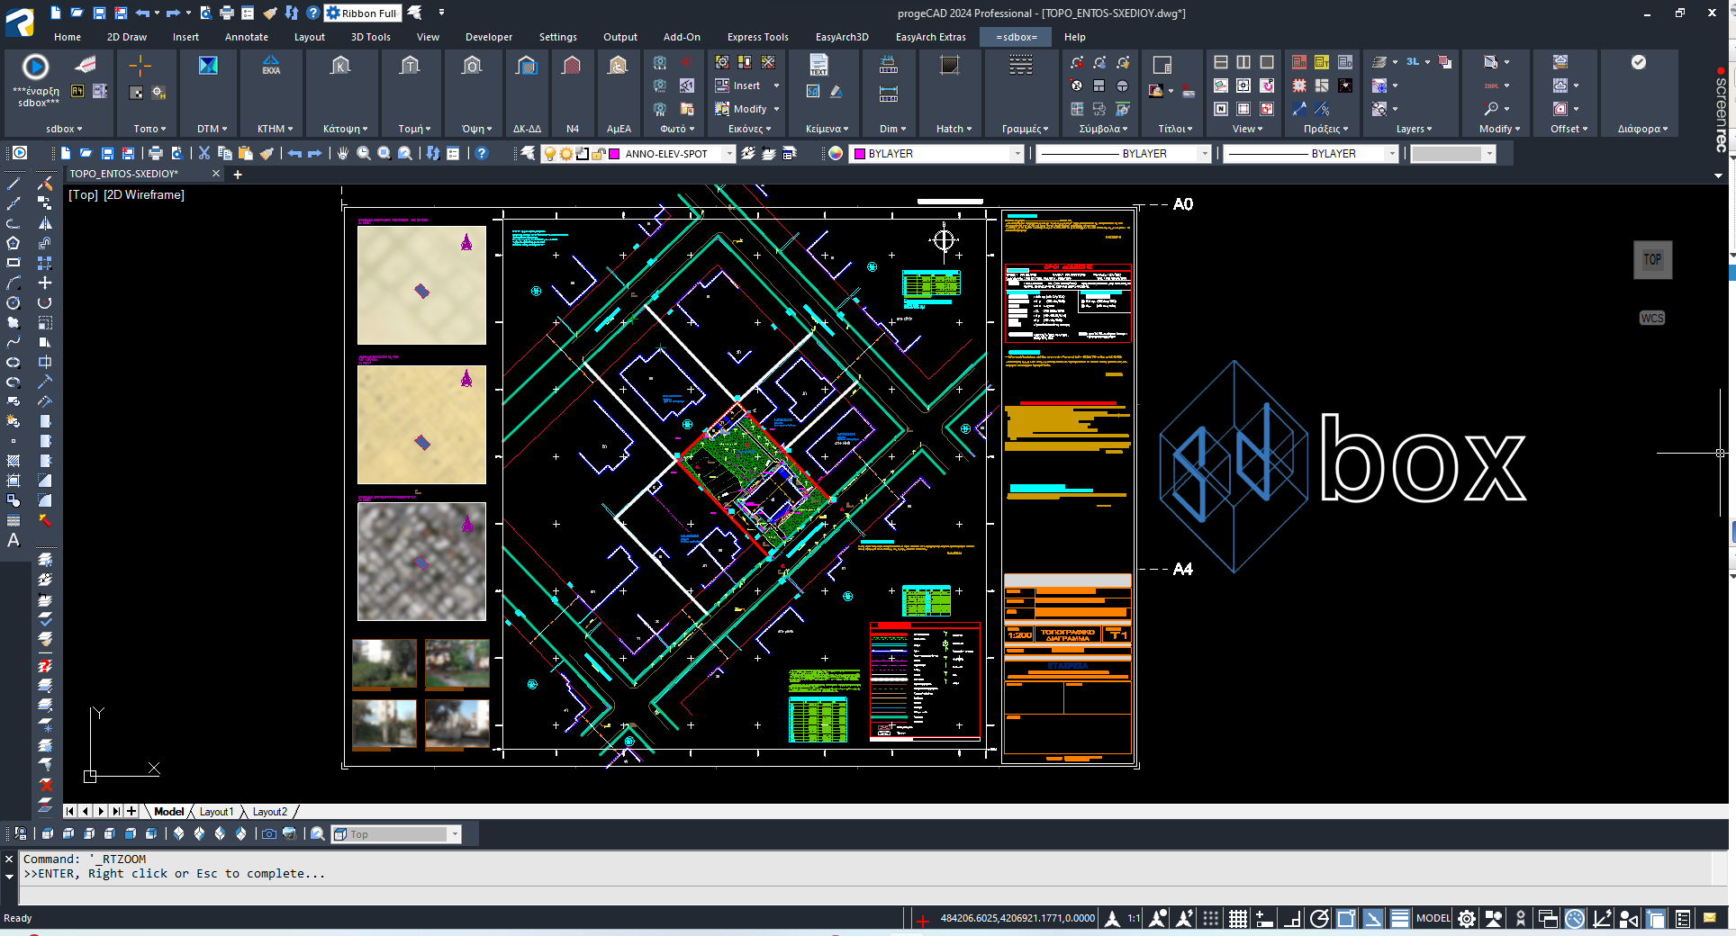
Task: Click the DTM terrain model icon
Action: pos(208,66)
